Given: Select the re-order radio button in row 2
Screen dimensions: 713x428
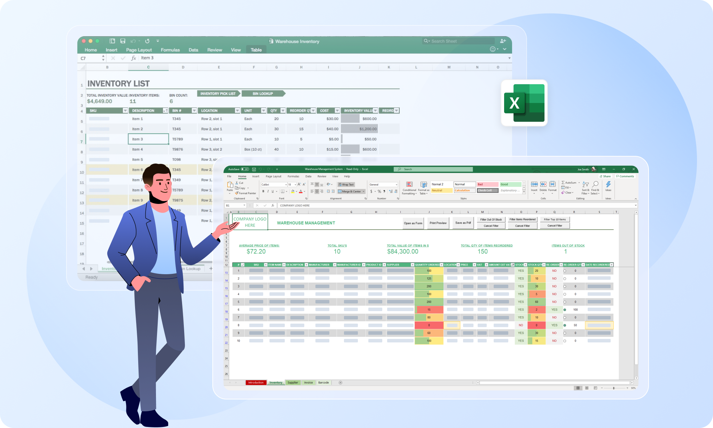Looking at the screenshot, I should (565, 279).
